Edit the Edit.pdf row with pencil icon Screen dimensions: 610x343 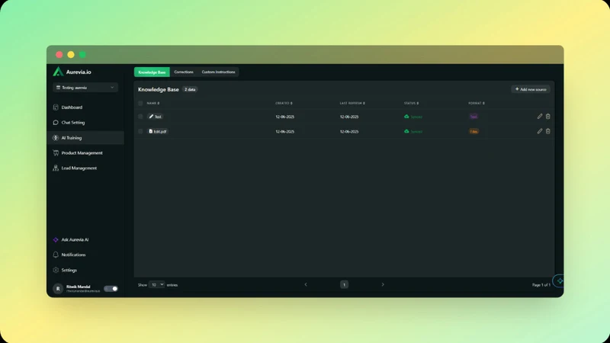click(540, 131)
